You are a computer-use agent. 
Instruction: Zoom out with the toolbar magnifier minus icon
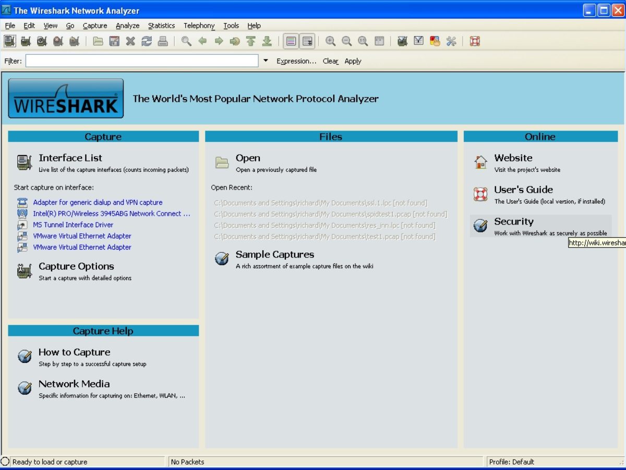coord(347,41)
